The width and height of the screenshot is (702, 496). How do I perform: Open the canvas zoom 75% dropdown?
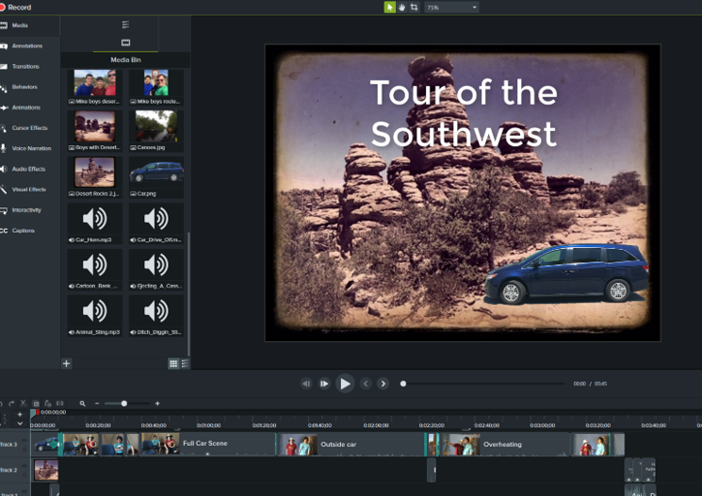tap(451, 8)
